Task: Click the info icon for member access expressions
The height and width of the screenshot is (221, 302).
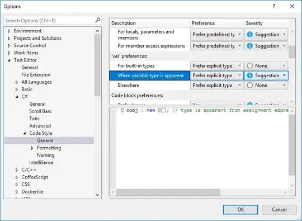Action: (x=249, y=46)
